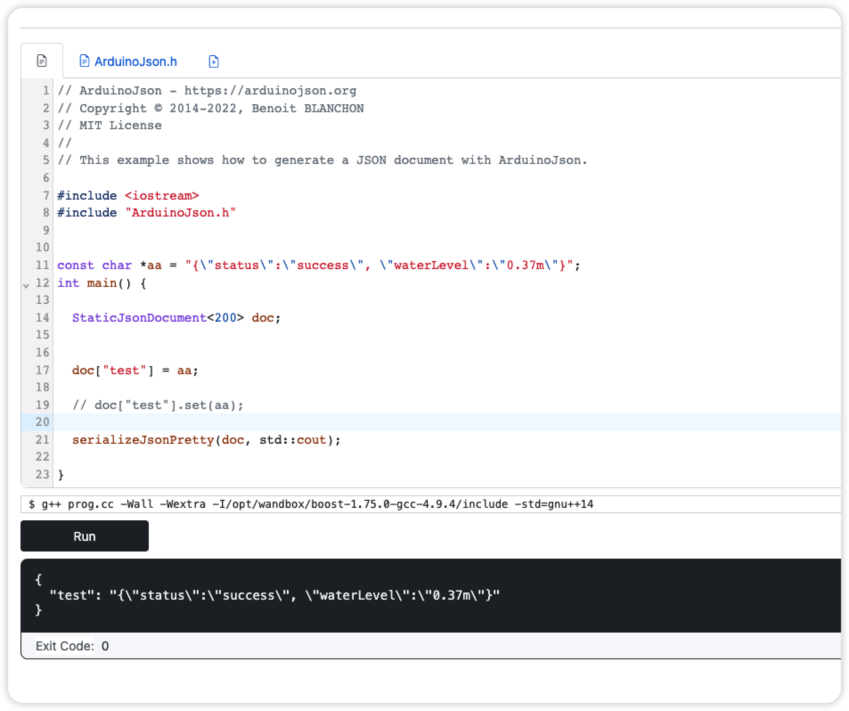Click the ArduinoJson.h file icon
Viewport: 849px width, 711px height.
click(84, 61)
